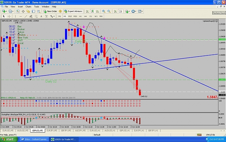The height and width of the screenshot is (142, 226).
Task: Switch chart to line chart icon
Action: click(x=98, y=11)
